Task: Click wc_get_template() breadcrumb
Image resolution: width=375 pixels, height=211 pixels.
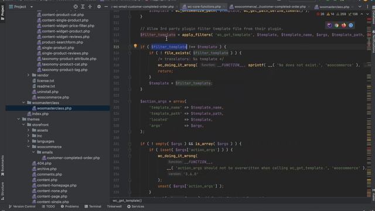Action: (127, 200)
